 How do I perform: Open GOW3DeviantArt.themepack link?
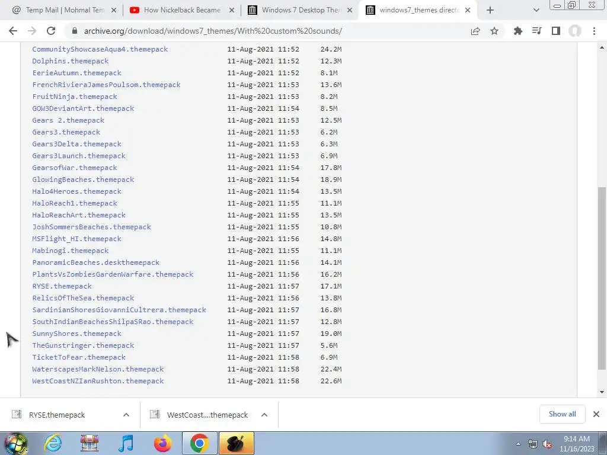click(83, 108)
